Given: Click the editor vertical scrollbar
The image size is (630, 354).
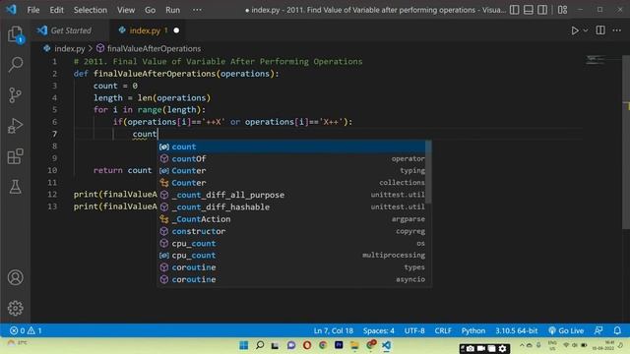Looking at the screenshot, I should click(626, 143).
